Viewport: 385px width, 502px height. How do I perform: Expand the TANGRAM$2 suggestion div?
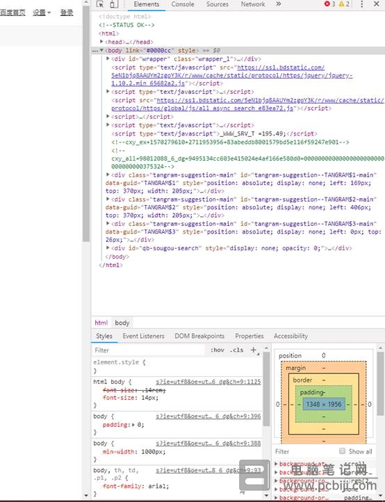[x=108, y=199]
